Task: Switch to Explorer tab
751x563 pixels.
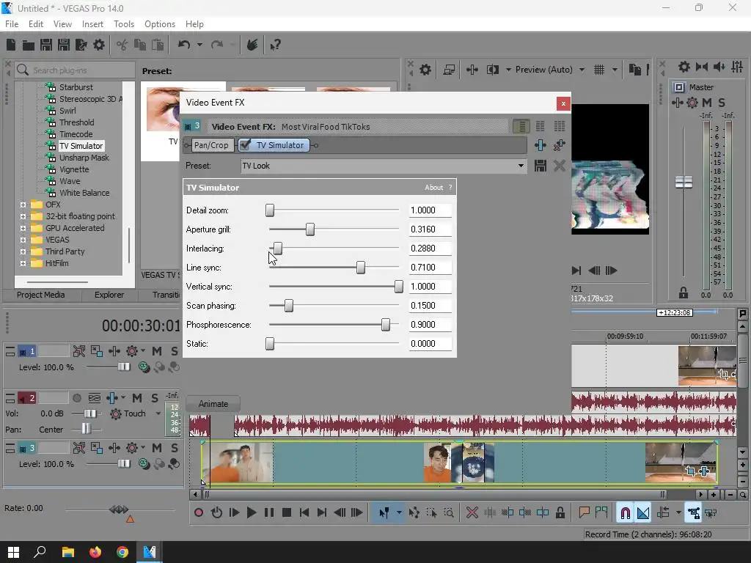Action: [109, 295]
